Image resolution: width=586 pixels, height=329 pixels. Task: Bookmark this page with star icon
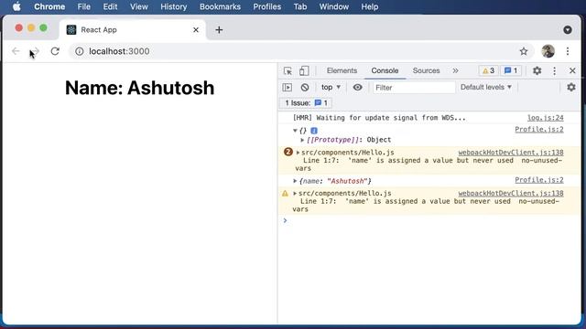click(x=524, y=51)
